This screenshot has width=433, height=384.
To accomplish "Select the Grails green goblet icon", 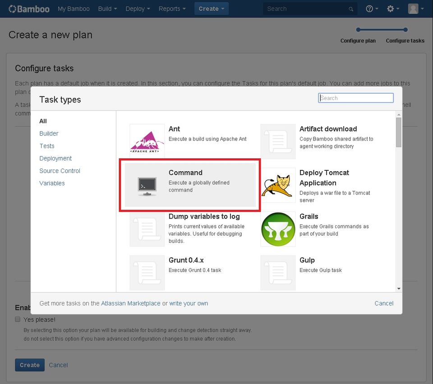I will 278,229.
